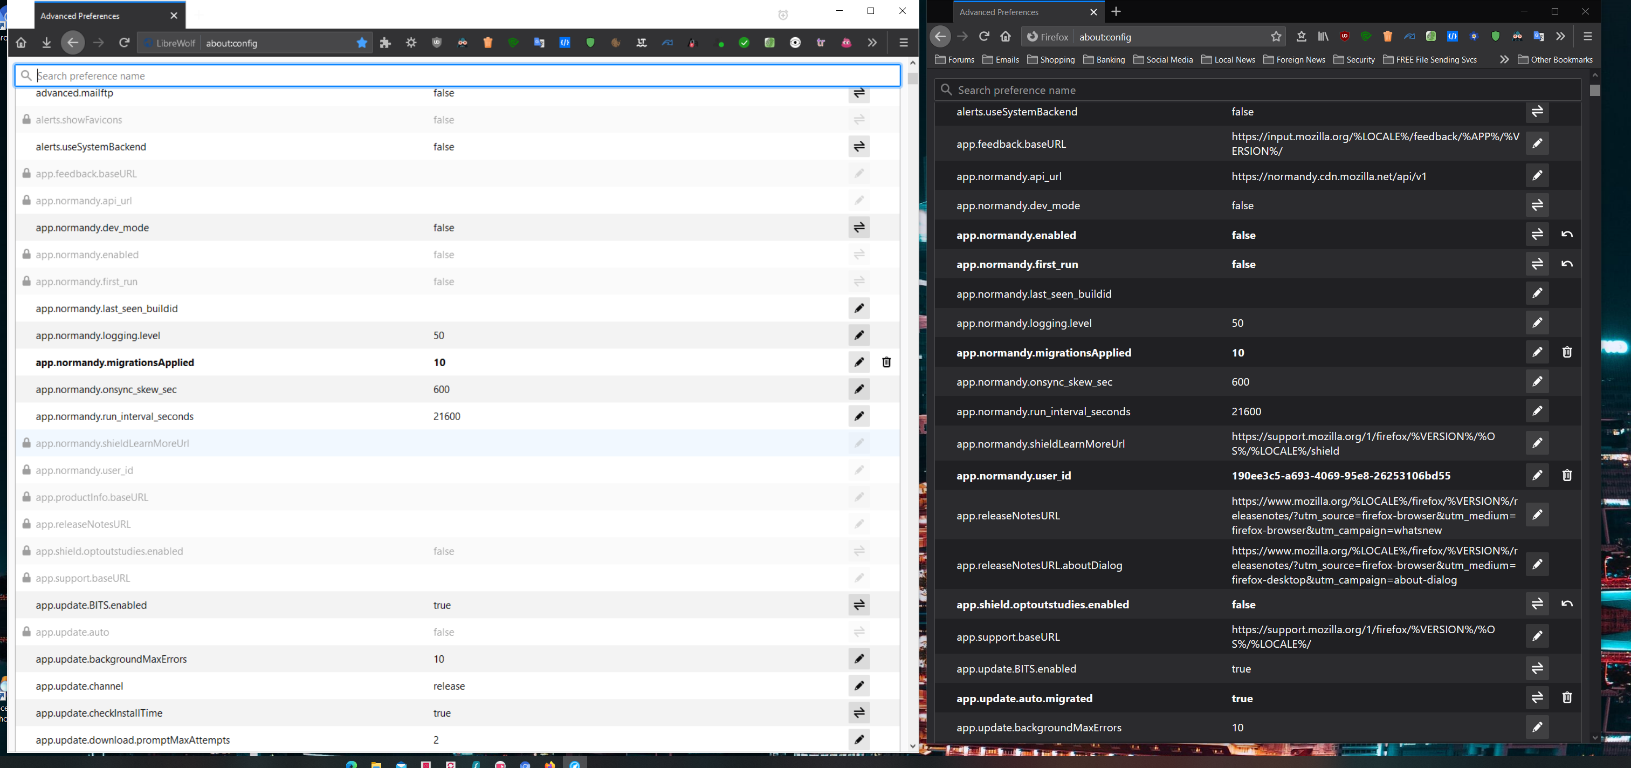Image resolution: width=1631 pixels, height=768 pixels.
Task: Open the Firefox Library books icon
Action: (1323, 37)
